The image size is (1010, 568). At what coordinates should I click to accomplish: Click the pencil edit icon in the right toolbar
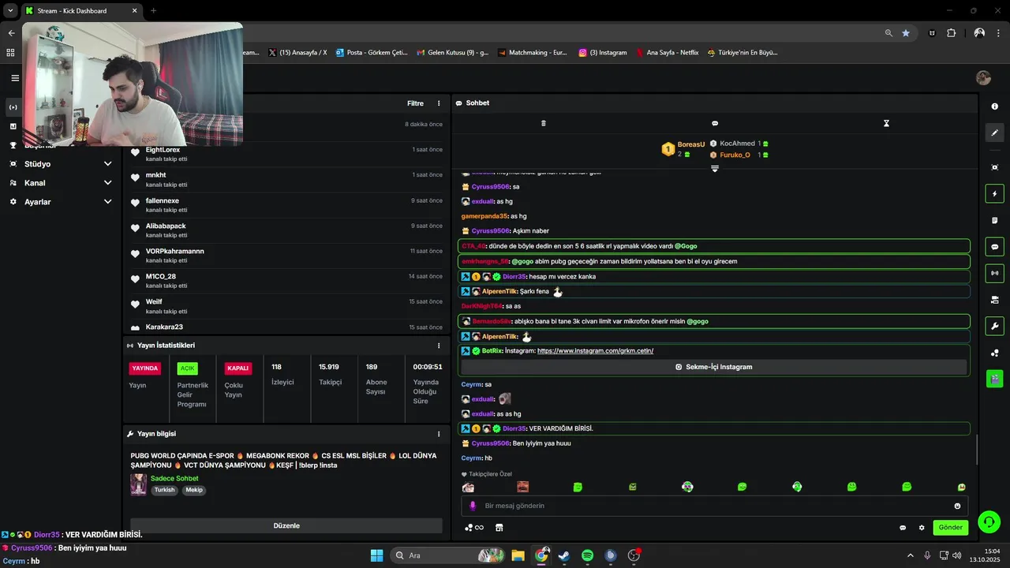coord(994,133)
